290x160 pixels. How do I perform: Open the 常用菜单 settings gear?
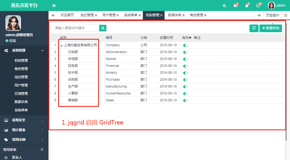42,150
